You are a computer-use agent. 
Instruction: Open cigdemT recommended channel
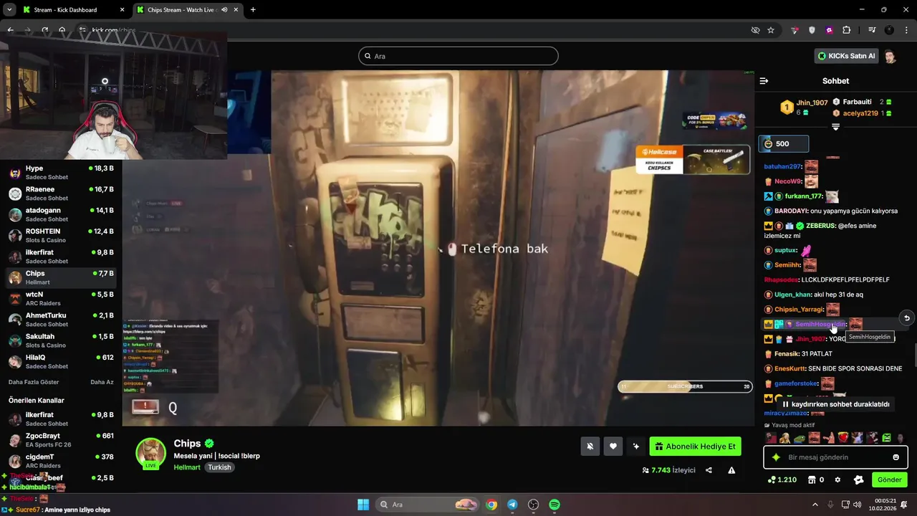pyautogui.click(x=61, y=461)
